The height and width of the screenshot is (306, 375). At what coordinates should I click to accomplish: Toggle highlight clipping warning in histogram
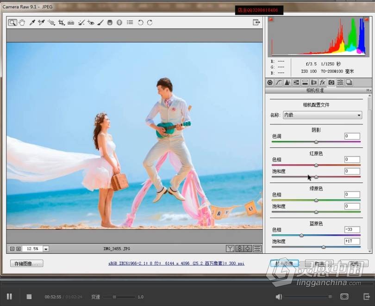(x=367, y=19)
